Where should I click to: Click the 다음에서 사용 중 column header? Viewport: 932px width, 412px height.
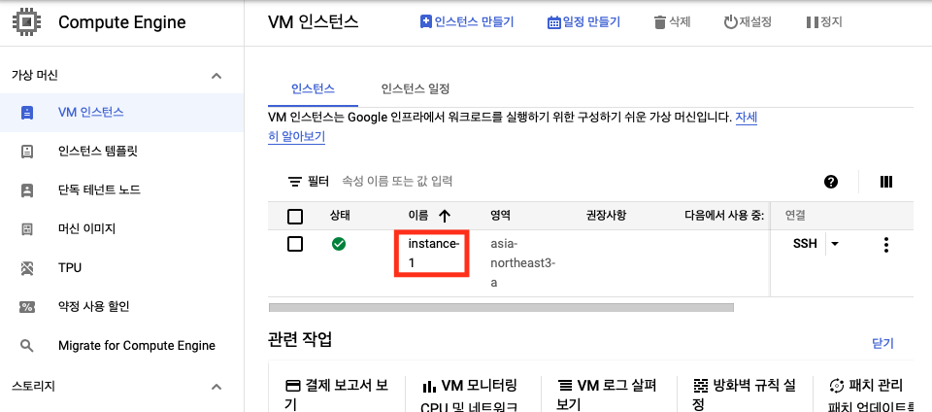(x=724, y=215)
